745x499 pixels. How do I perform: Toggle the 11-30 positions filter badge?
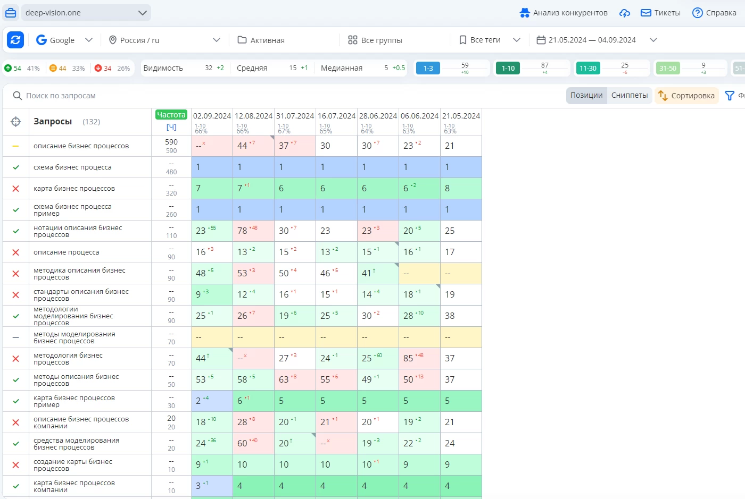pos(587,69)
